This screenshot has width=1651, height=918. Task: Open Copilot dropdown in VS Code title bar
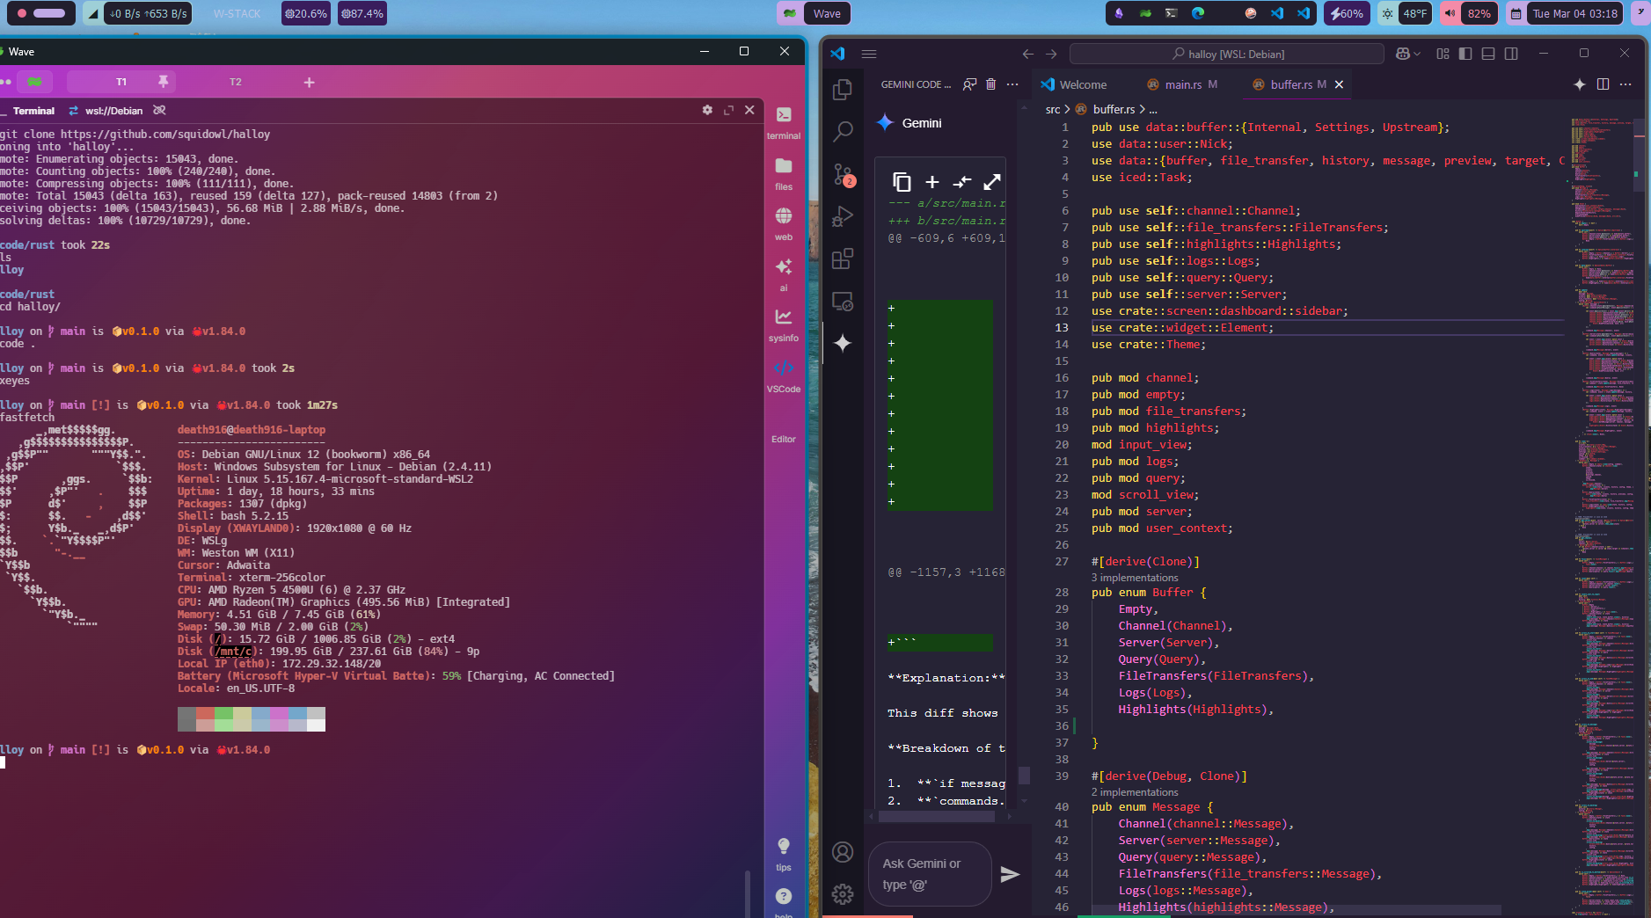point(1408,54)
